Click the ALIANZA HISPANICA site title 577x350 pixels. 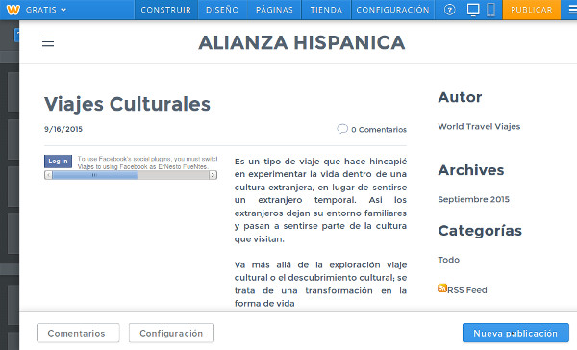coord(302,42)
